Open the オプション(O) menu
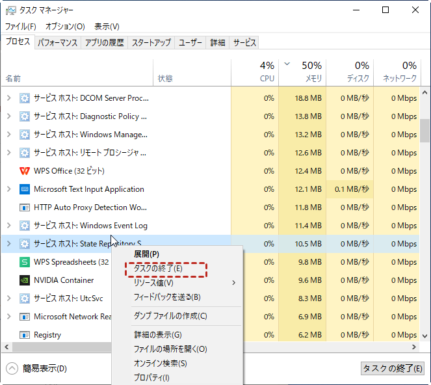 click(x=65, y=27)
